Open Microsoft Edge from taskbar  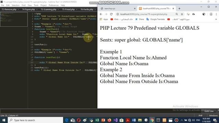(67, 120)
